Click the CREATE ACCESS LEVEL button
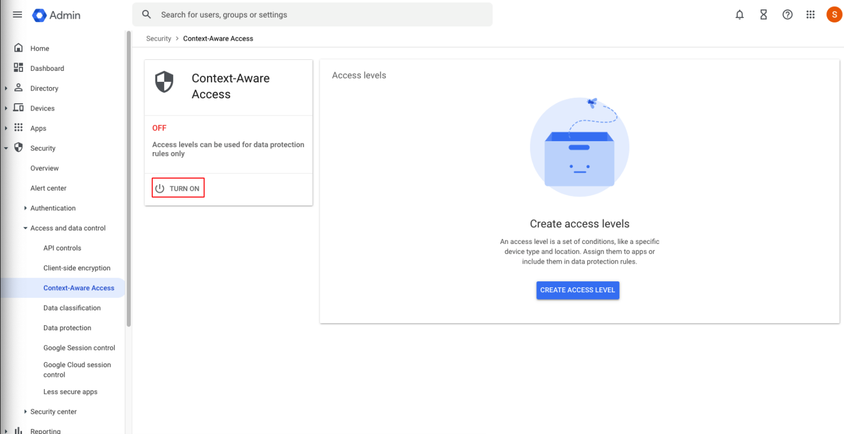 (x=578, y=290)
